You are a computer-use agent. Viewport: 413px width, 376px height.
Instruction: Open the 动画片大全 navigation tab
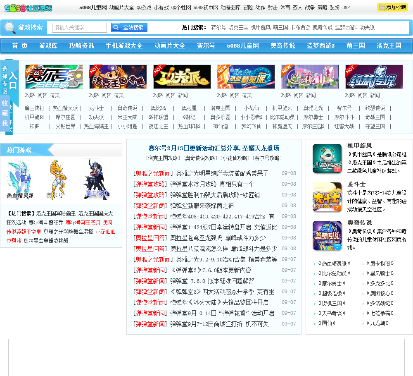tap(170, 46)
